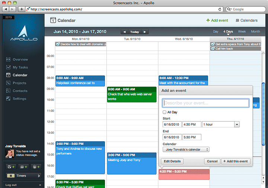
Task: Open 'Meeting Joey and Tony' event
Action: coord(132,163)
